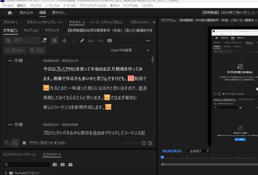This screenshot has width=258, height=175.
Task: Open the transcript filter funnel icon
Action: pyautogui.click(x=44, y=40)
